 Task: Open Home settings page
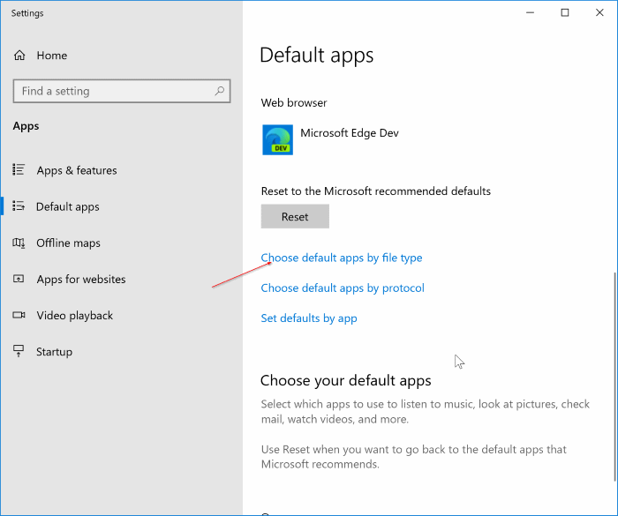point(51,56)
